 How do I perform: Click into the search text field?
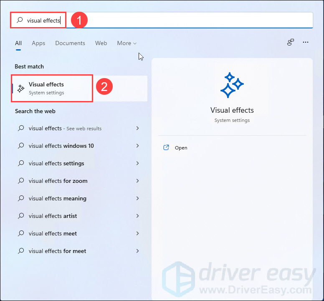pyautogui.click(x=162, y=20)
